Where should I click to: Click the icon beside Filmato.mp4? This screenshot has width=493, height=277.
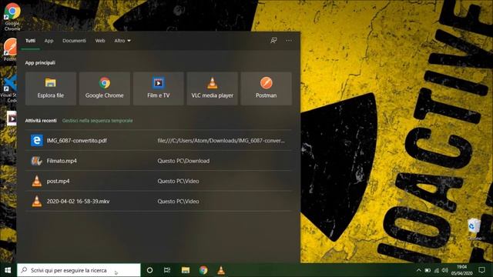(36, 161)
